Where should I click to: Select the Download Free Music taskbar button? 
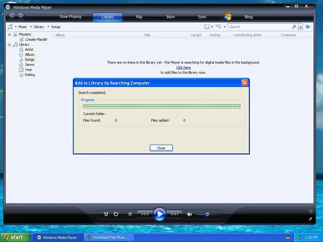click(109, 238)
